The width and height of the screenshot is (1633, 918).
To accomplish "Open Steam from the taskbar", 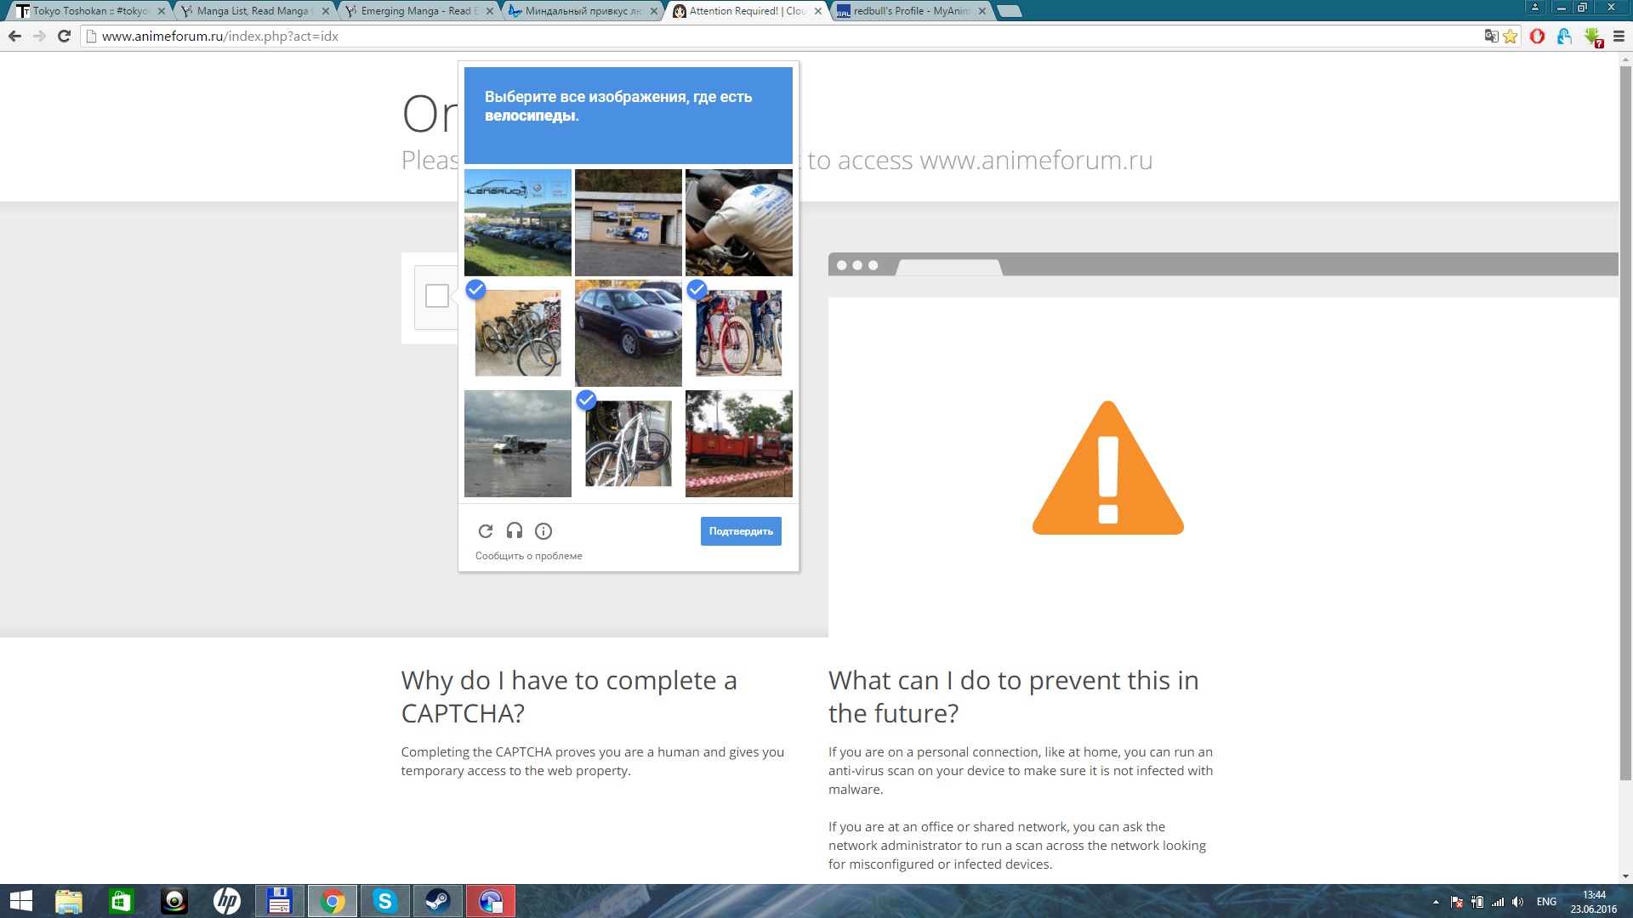I will (438, 901).
